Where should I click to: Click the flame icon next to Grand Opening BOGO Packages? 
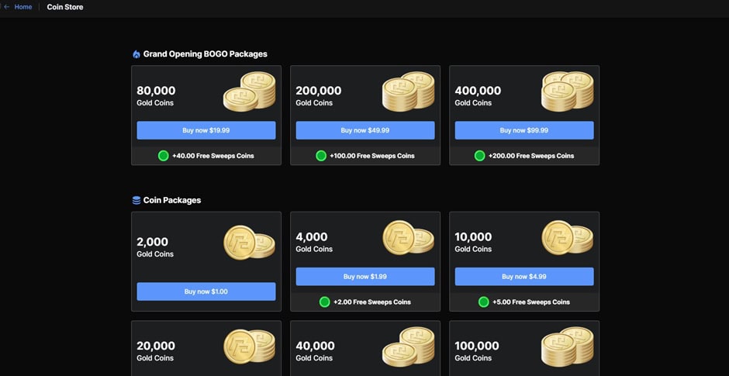pyautogui.click(x=136, y=54)
